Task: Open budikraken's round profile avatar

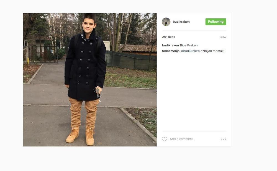Action: pos(166,22)
